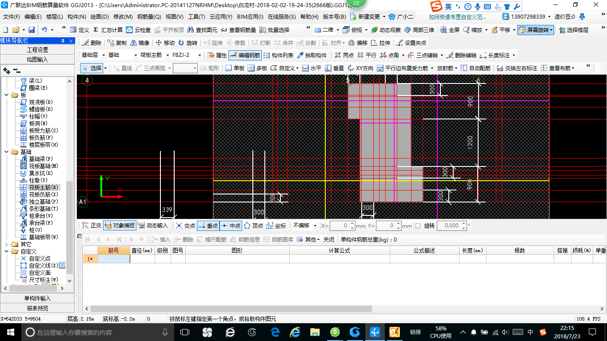Open the 云应用(Y) menu
The width and height of the screenshot is (607, 341).
[221, 16]
